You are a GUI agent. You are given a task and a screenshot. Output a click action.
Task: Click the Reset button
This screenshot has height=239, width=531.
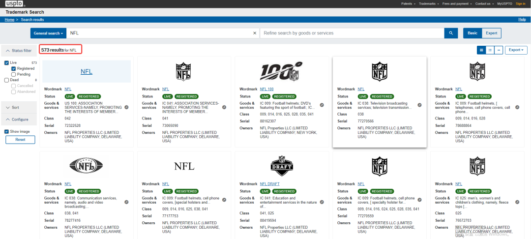pyautogui.click(x=20, y=140)
